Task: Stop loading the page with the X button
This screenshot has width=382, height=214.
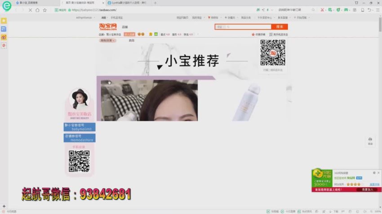Action: tap(30, 10)
